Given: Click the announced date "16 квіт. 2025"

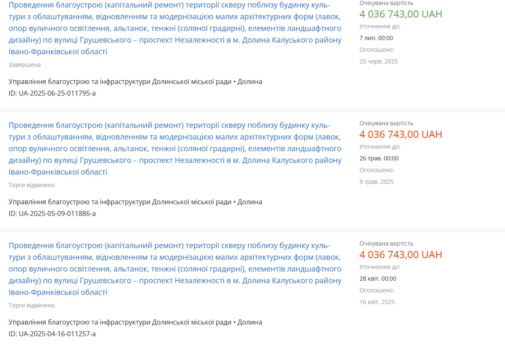Looking at the screenshot, I should click(377, 302).
